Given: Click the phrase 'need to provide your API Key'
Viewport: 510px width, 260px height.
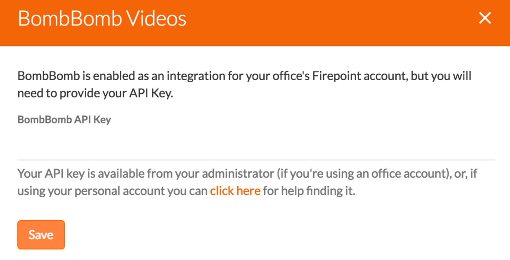Looking at the screenshot, I should pyautogui.click(x=95, y=94).
